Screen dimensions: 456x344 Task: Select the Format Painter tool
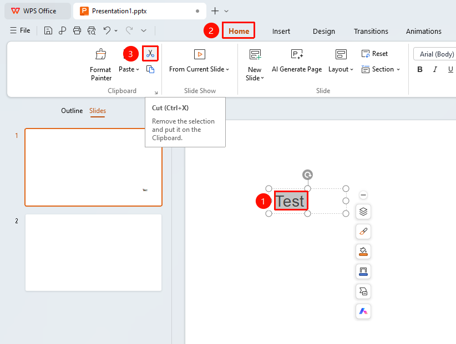click(x=100, y=64)
